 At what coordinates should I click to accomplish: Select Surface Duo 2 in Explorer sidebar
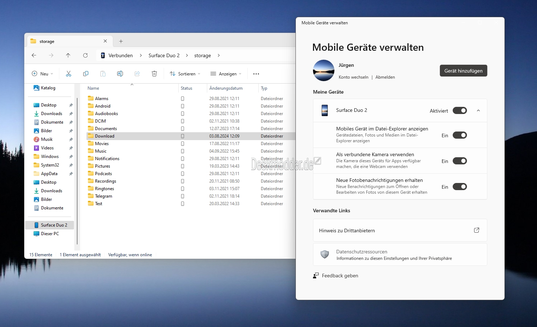tap(50, 225)
